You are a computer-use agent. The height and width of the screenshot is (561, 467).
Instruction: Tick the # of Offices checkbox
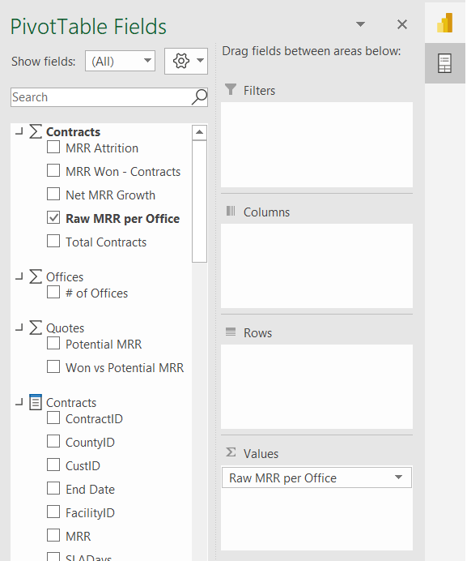click(x=53, y=293)
